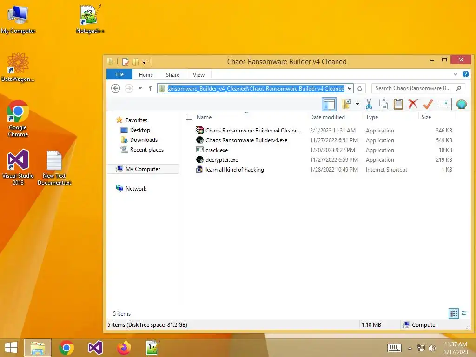Click File Explorer in the taskbar
This screenshot has width=476, height=357.
point(38,348)
